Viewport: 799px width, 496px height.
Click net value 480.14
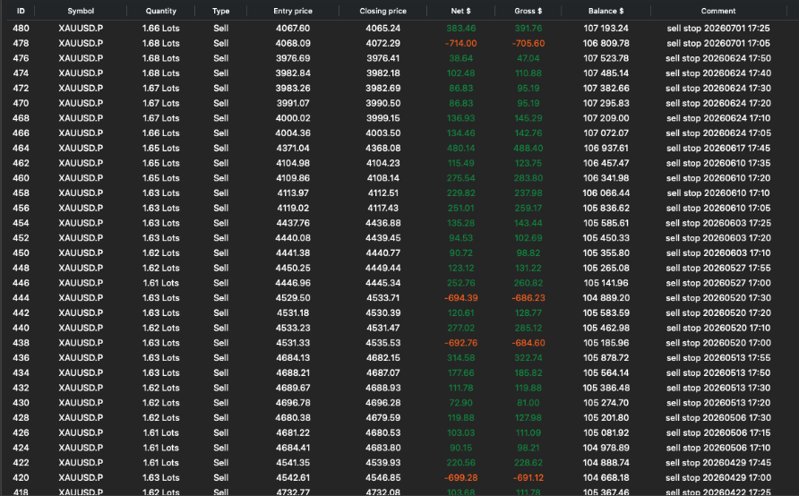[460, 149]
